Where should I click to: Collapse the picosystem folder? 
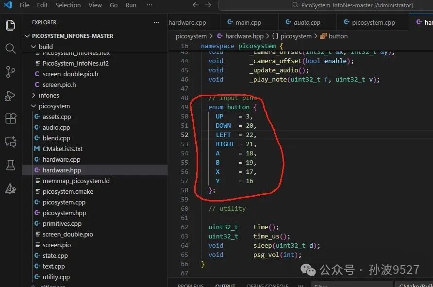point(95,106)
